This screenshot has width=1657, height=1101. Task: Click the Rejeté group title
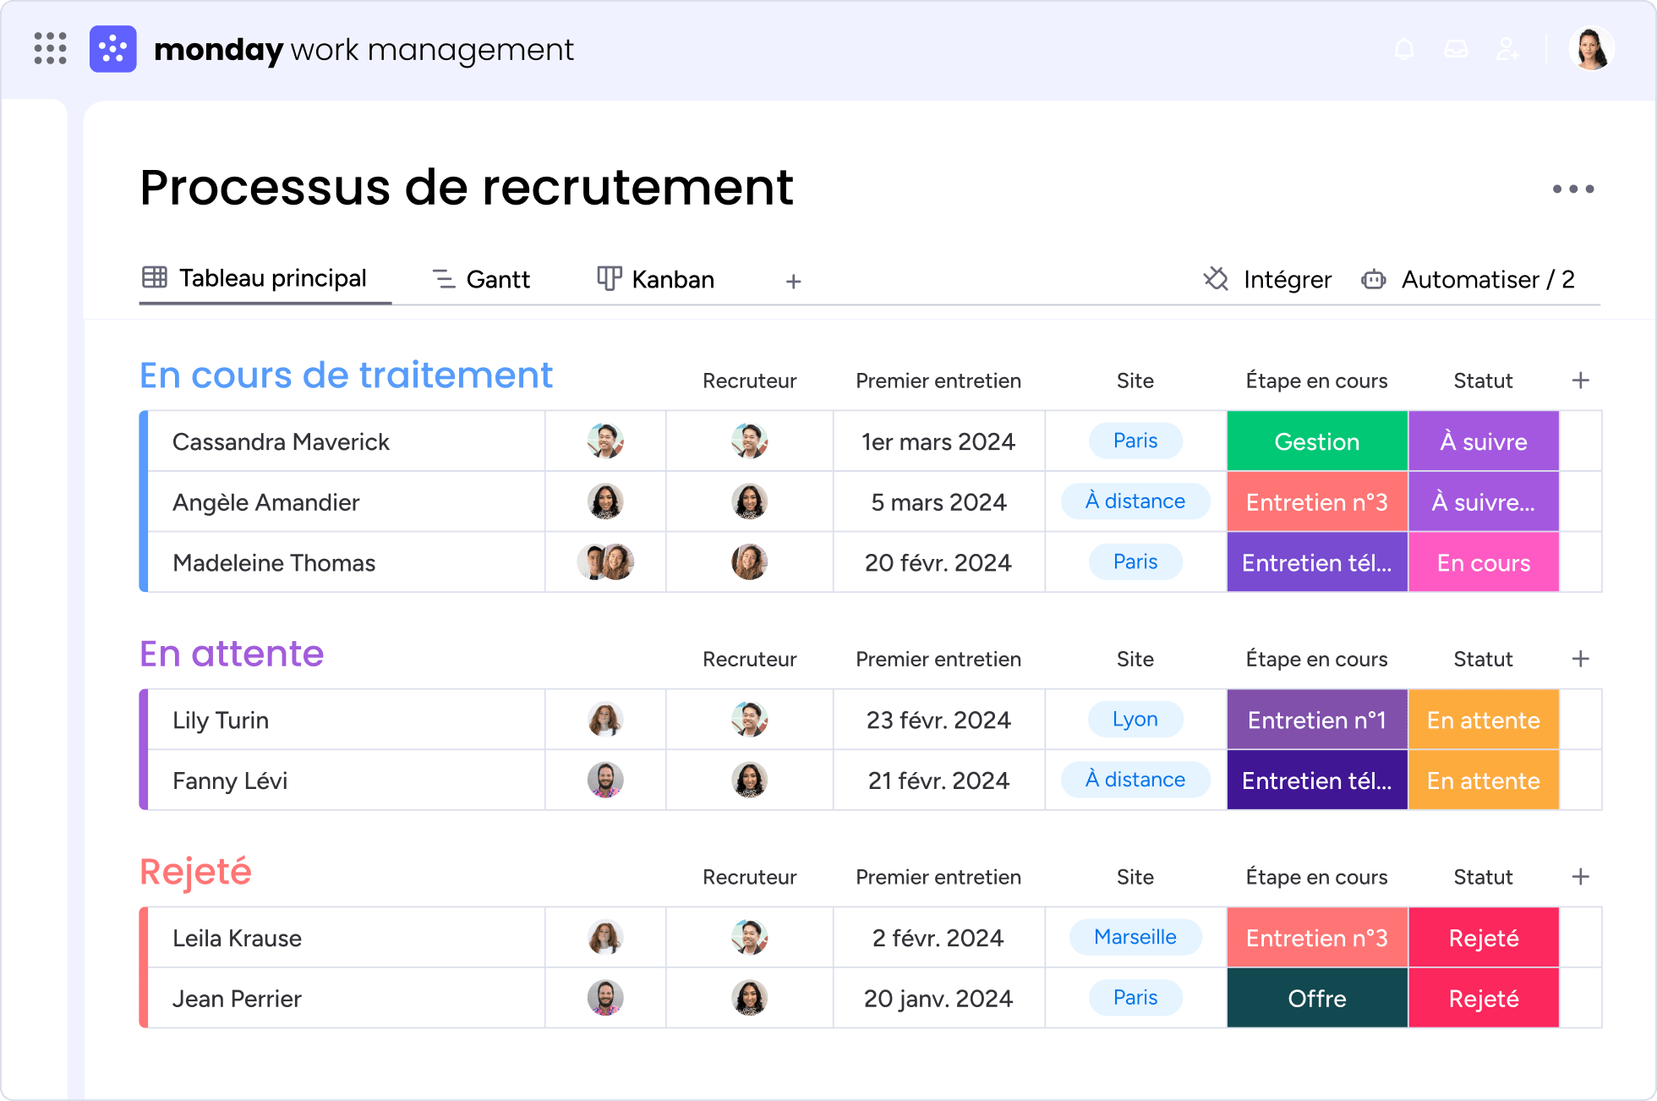coord(195,872)
